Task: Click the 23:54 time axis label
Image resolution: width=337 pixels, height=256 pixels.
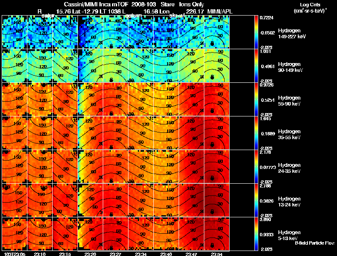Action: pyautogui.click(x=217, y=254)
